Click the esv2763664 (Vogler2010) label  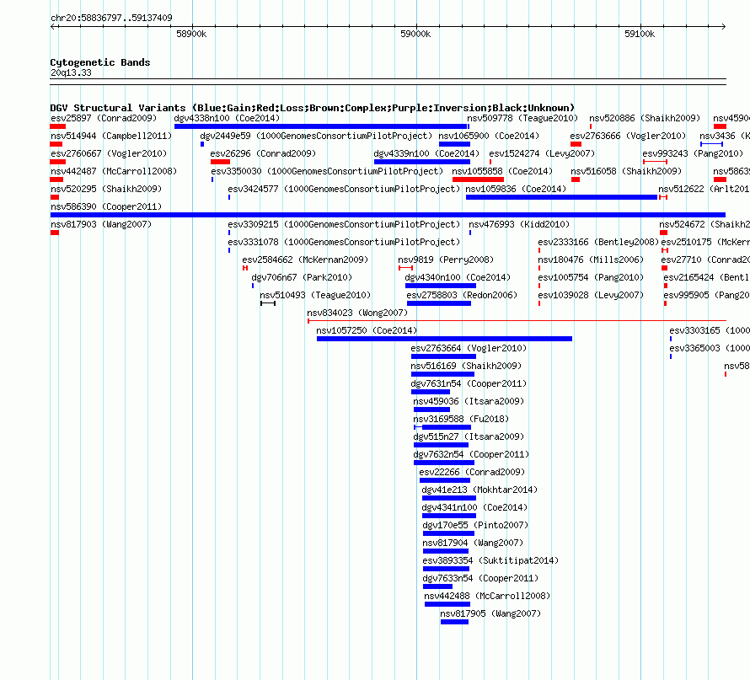469,348
